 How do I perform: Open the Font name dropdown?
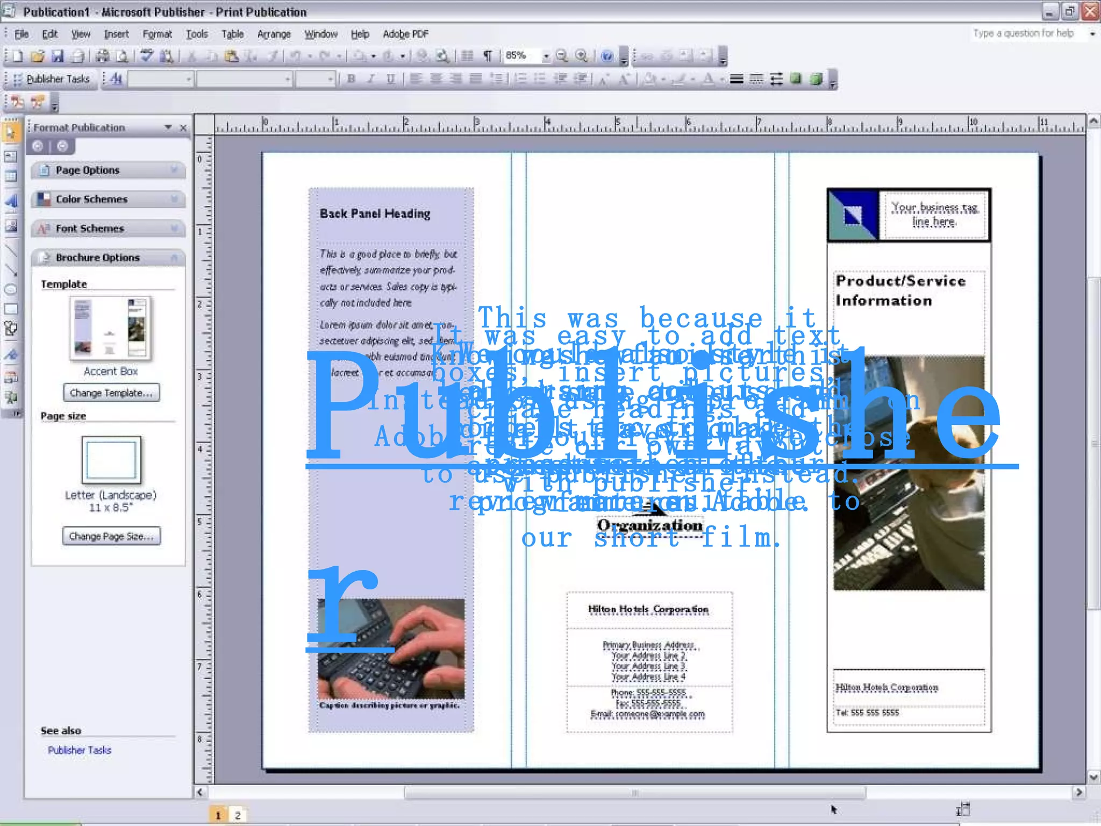click(x=288, y=80)
